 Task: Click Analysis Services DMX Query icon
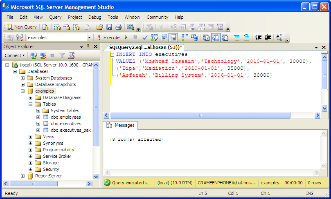67,27
